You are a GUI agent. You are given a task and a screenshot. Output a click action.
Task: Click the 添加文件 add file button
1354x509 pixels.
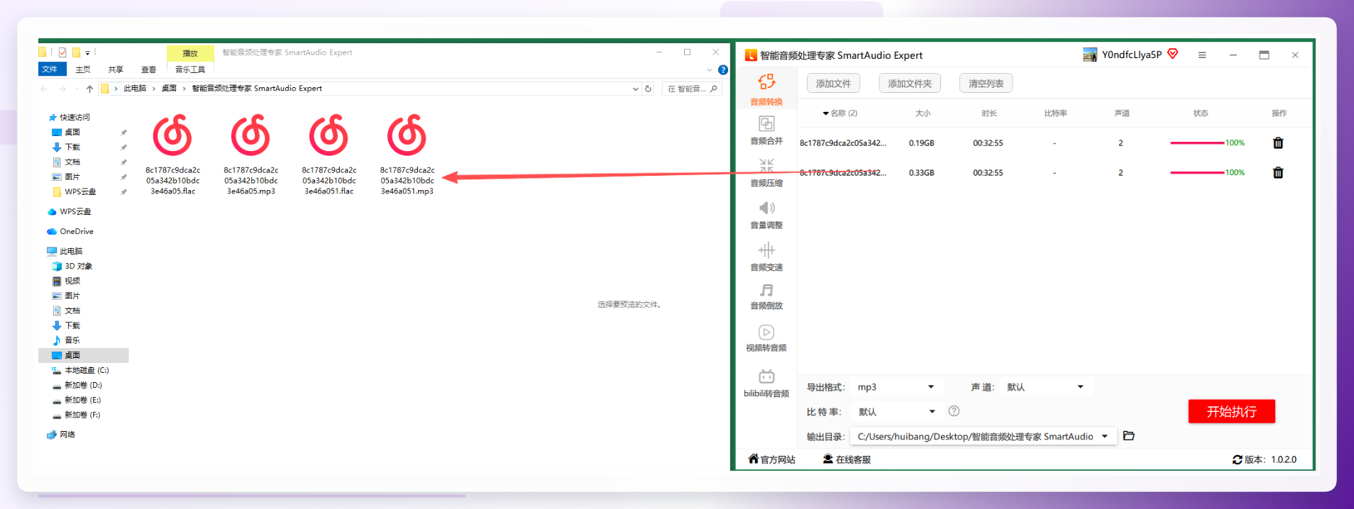pyautogui.click(x=833, y=83)
